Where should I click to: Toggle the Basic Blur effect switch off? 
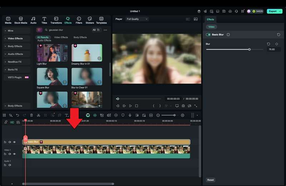(x=208, y=35)
